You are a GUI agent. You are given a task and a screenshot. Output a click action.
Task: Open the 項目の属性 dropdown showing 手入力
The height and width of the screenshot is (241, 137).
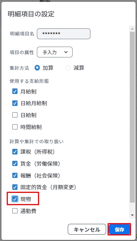[55, 52]
